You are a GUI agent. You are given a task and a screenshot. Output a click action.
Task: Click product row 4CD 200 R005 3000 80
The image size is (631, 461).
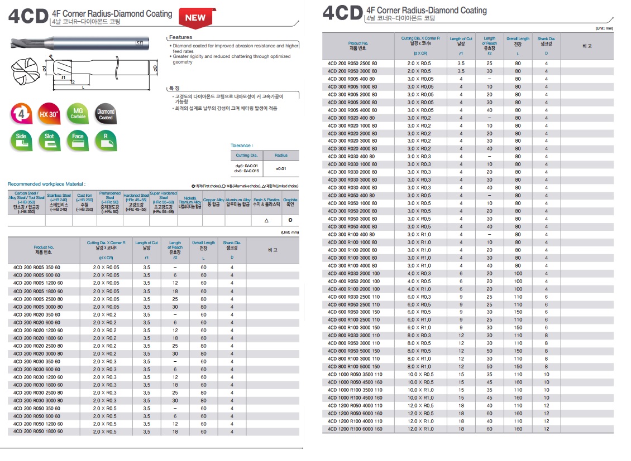coord(154,307)
